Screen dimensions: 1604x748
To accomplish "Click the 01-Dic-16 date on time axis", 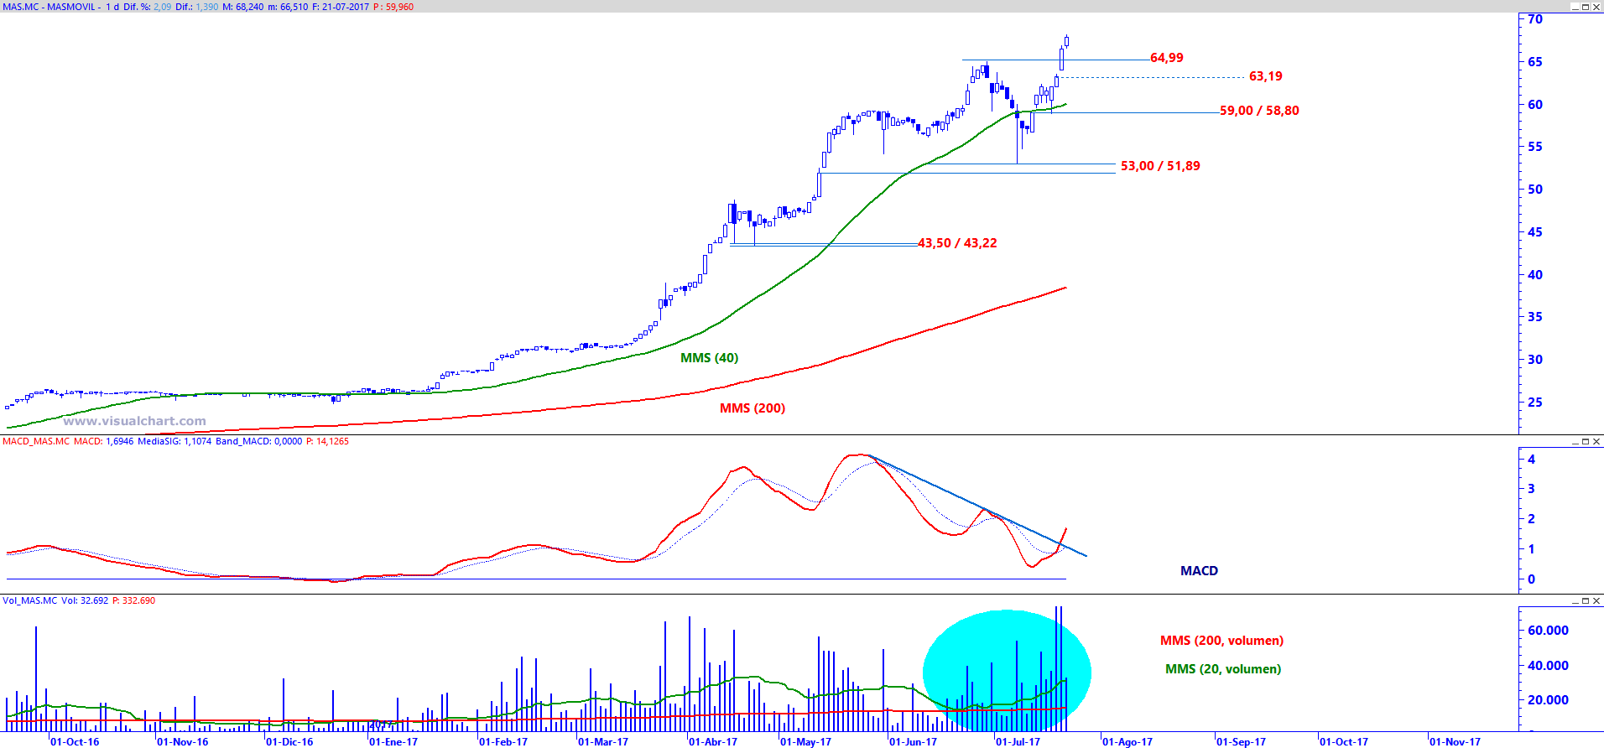I will [x=290, y=742].
